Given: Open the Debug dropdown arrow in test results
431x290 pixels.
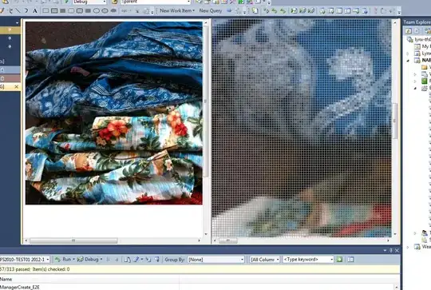Looking at the screenshot, I should [101, 259].
